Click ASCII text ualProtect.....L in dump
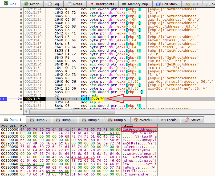Screen dimensions: 215x176 coord(139,147)
